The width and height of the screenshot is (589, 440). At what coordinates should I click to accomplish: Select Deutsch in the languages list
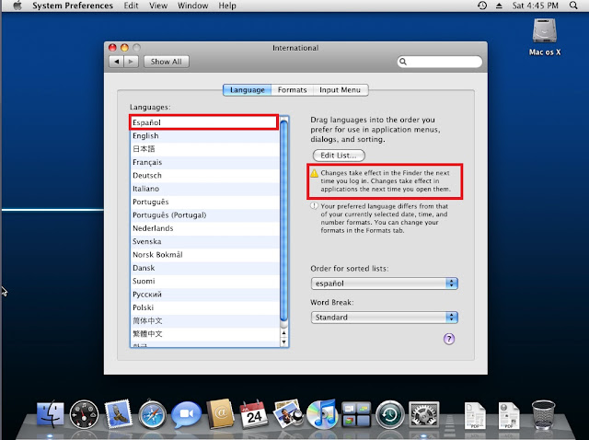click(x=205, y=176)
